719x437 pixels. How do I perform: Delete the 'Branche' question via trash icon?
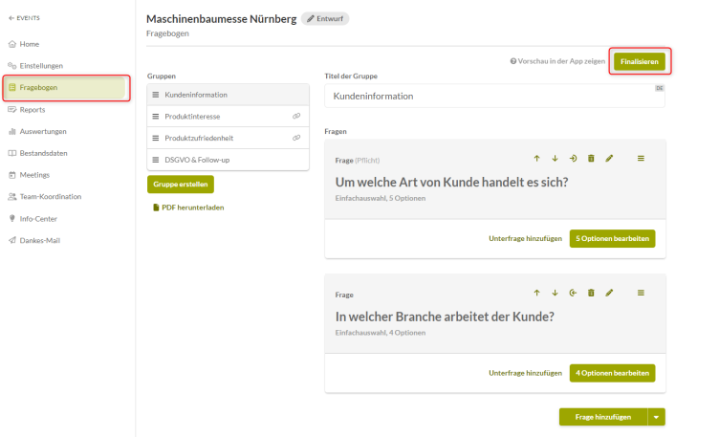tap(591, 293)
